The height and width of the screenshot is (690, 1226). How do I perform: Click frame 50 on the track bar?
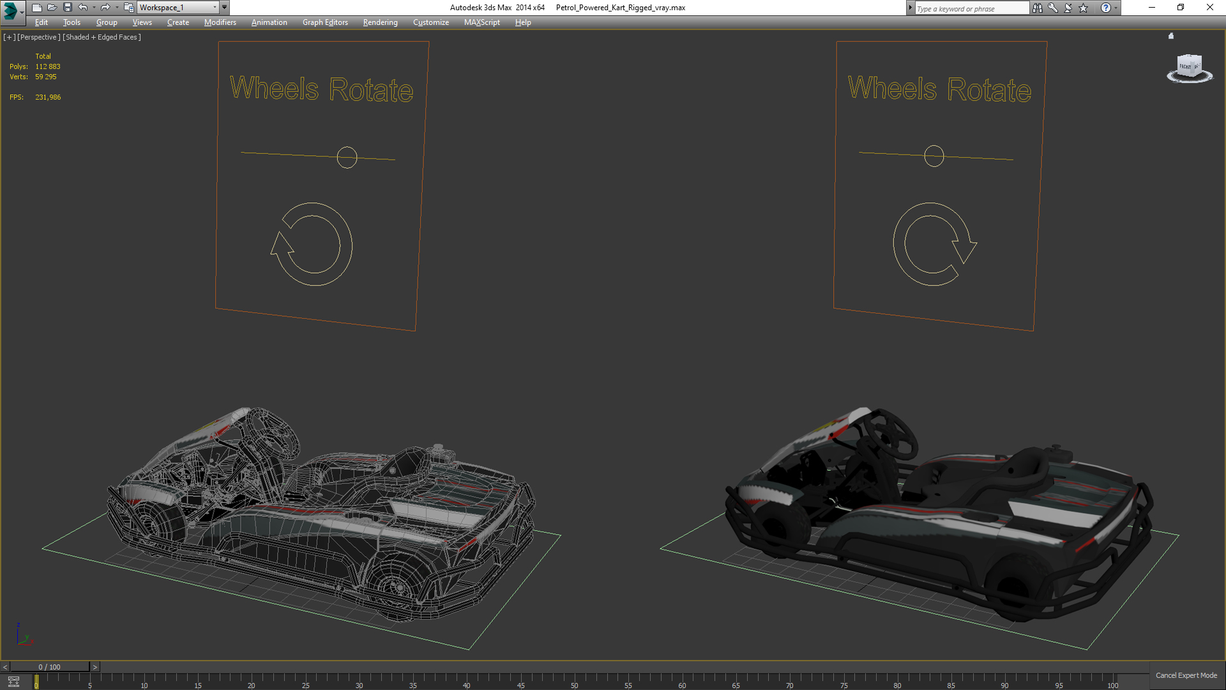point(575,685)
